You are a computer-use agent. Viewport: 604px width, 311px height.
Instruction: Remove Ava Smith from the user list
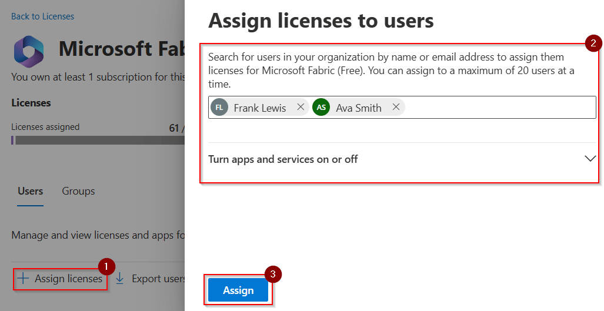[396, 107]
